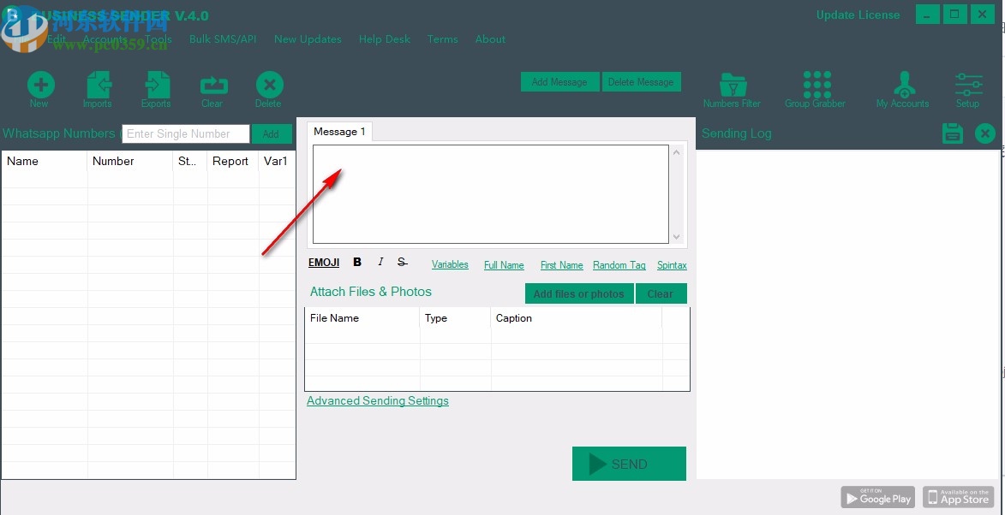1005x515 pixels.
Task: Open the New Updates menu
Action: tap(308, 39)
